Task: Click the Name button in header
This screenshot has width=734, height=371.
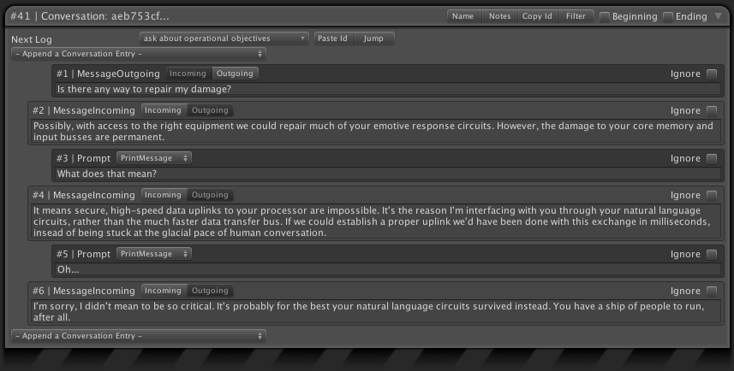Action: [462, 16]
